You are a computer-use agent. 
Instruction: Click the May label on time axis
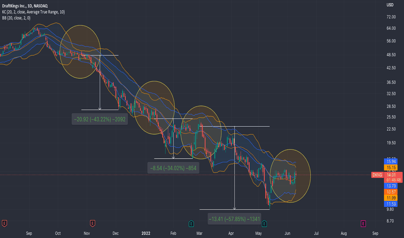click(258, 233)
